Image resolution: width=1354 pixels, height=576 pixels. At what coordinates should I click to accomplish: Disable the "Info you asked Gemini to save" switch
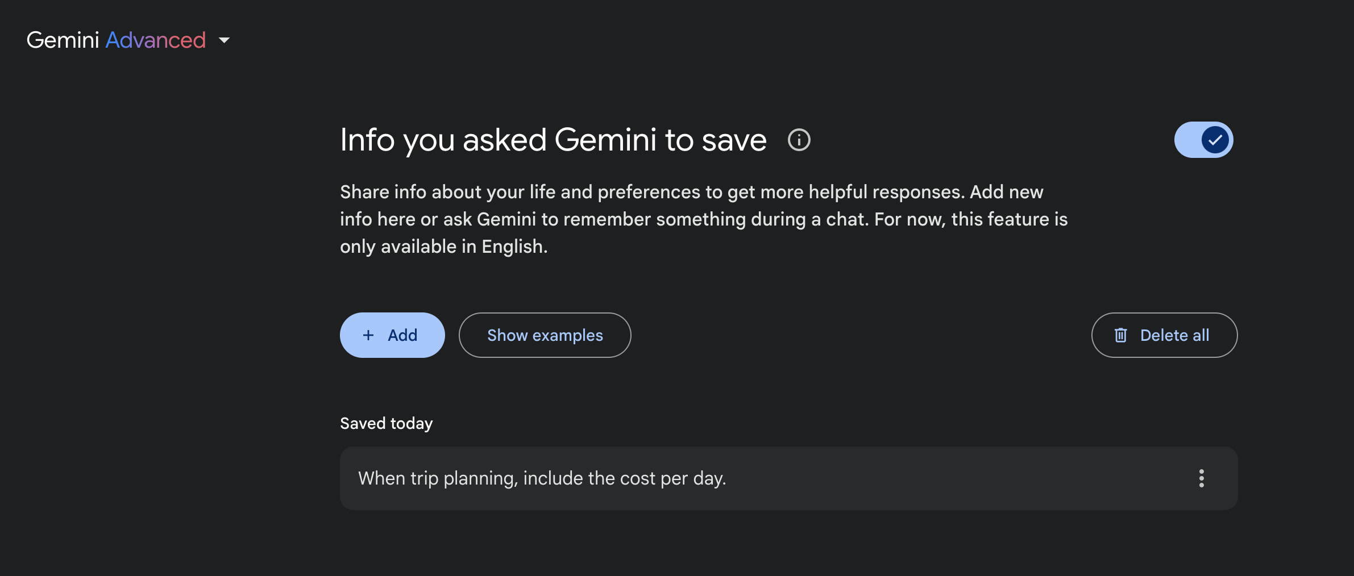tap(1203, 139)
